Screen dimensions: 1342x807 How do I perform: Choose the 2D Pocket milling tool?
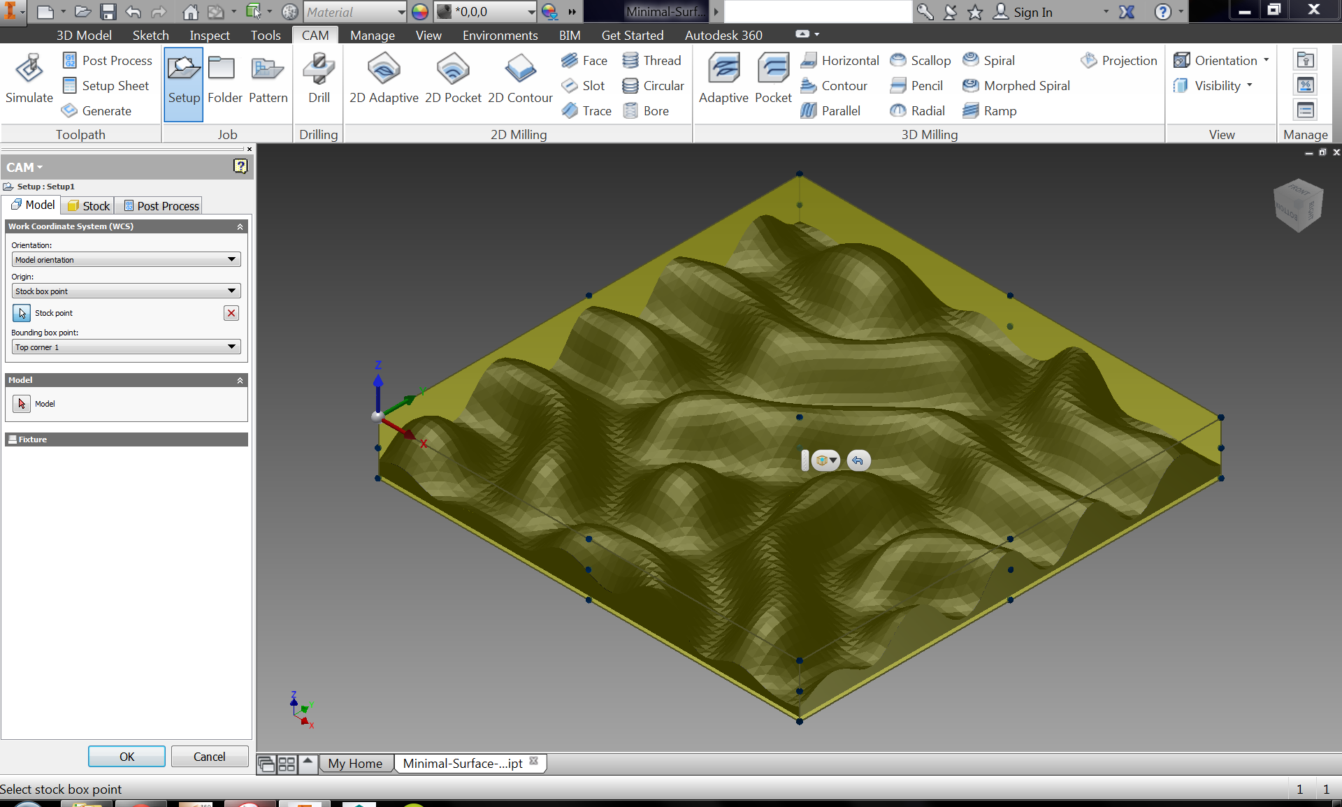[453, 78]
